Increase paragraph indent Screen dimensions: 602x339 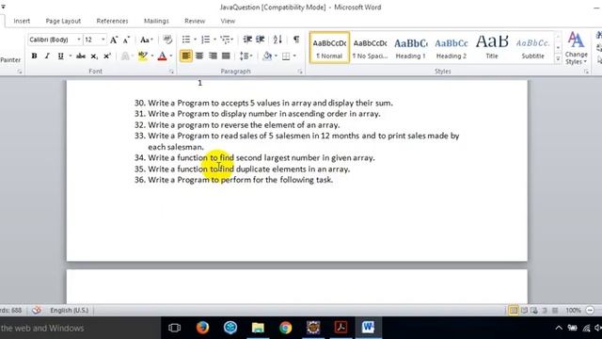(261, 40)
